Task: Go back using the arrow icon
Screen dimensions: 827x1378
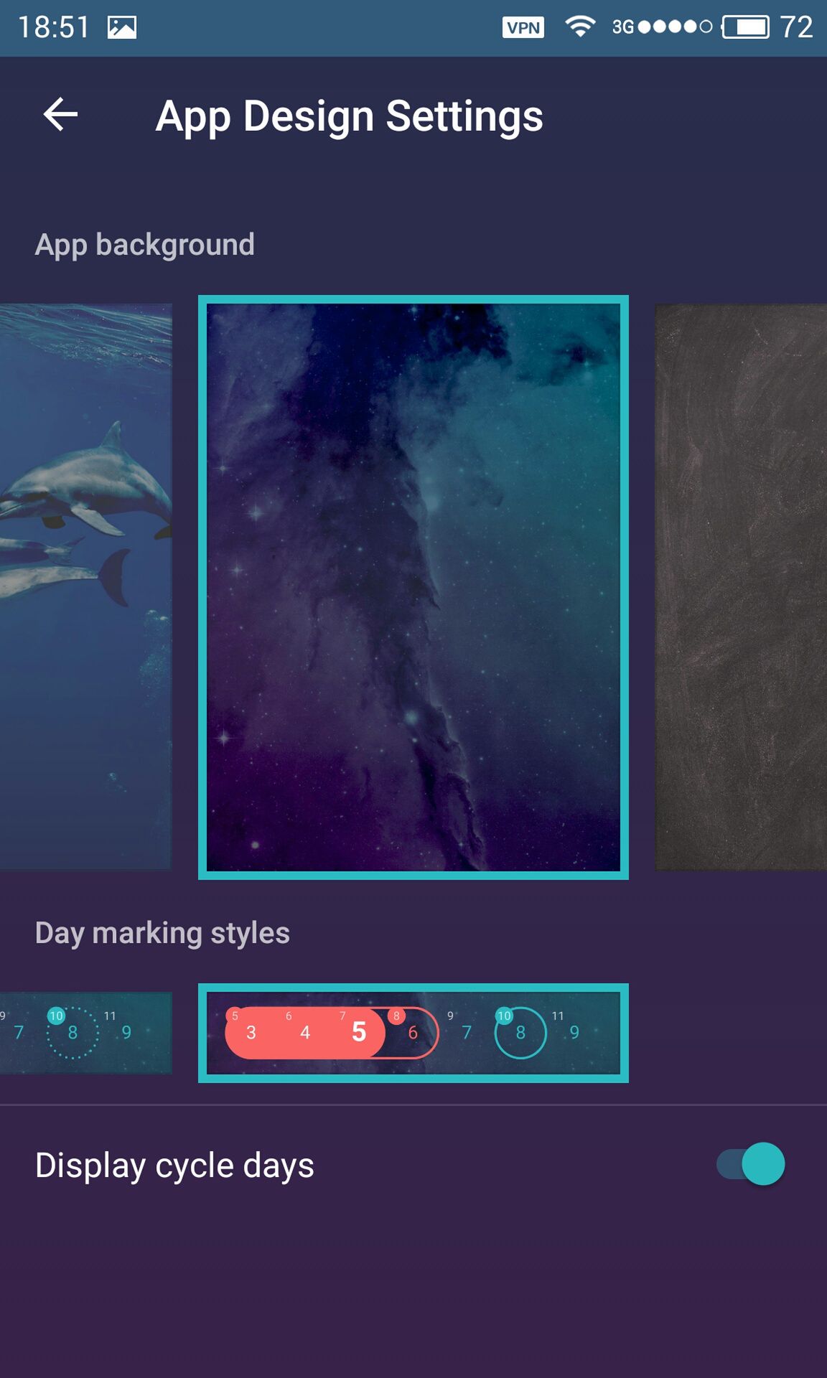Action: pos(60,115)
